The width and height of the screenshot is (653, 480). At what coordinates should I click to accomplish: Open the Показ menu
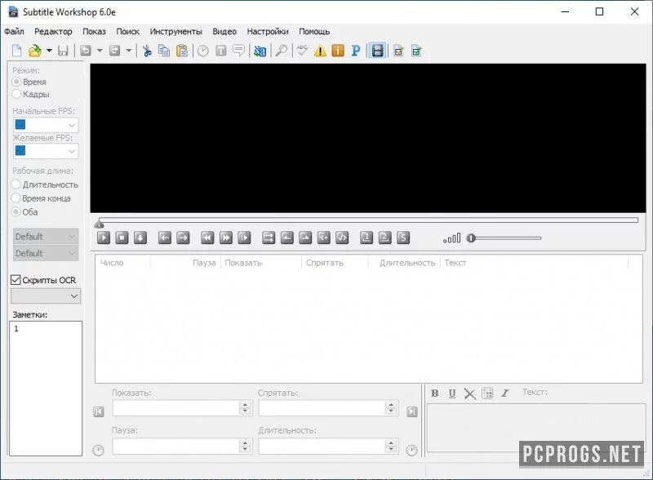click(x=94, y=32)
